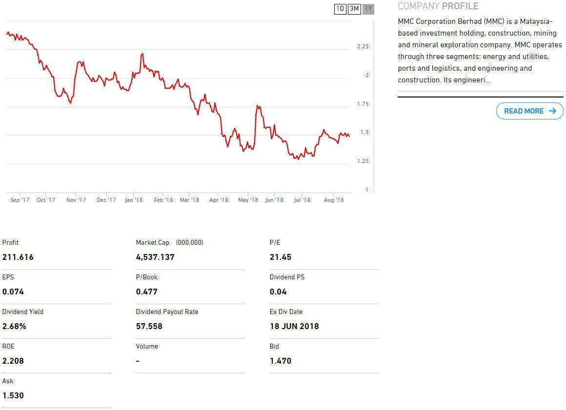This screenshot has width=566, height=410.
Task: Click the 1.25 price axis label
Action: pos(363,161)
